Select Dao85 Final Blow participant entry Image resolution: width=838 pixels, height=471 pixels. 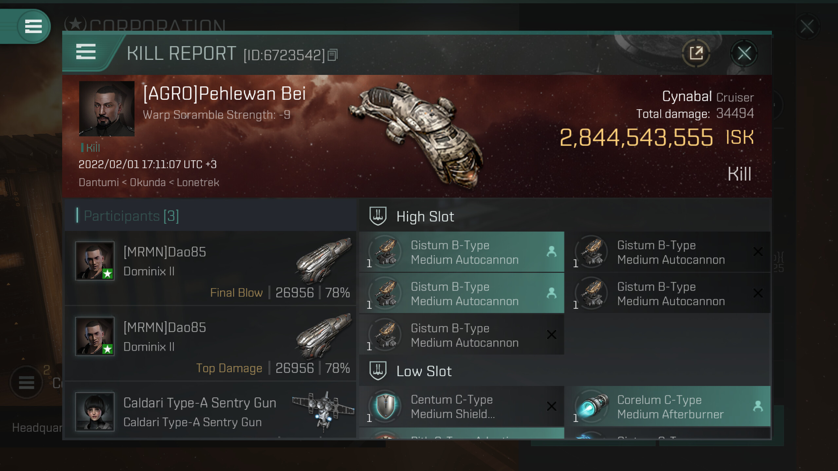click(x=210, y=268)
